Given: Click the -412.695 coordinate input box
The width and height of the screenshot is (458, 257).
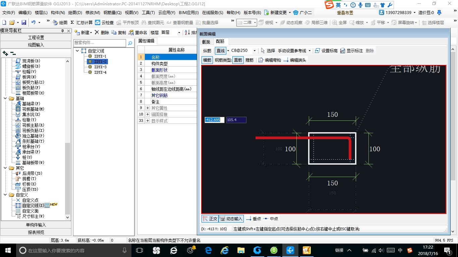Looking at the screenshot, I should (215, 120).
